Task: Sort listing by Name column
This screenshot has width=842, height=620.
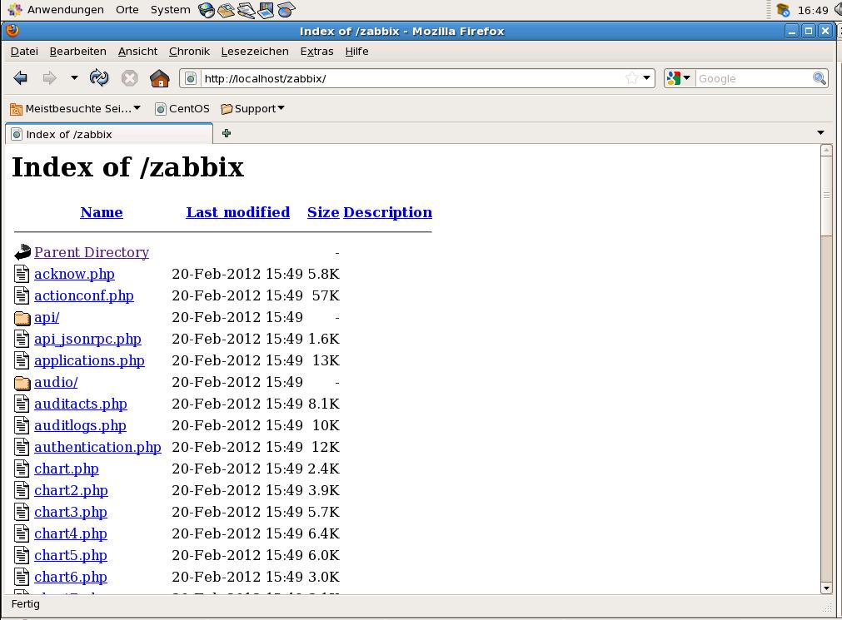Action: click(102, 212)
